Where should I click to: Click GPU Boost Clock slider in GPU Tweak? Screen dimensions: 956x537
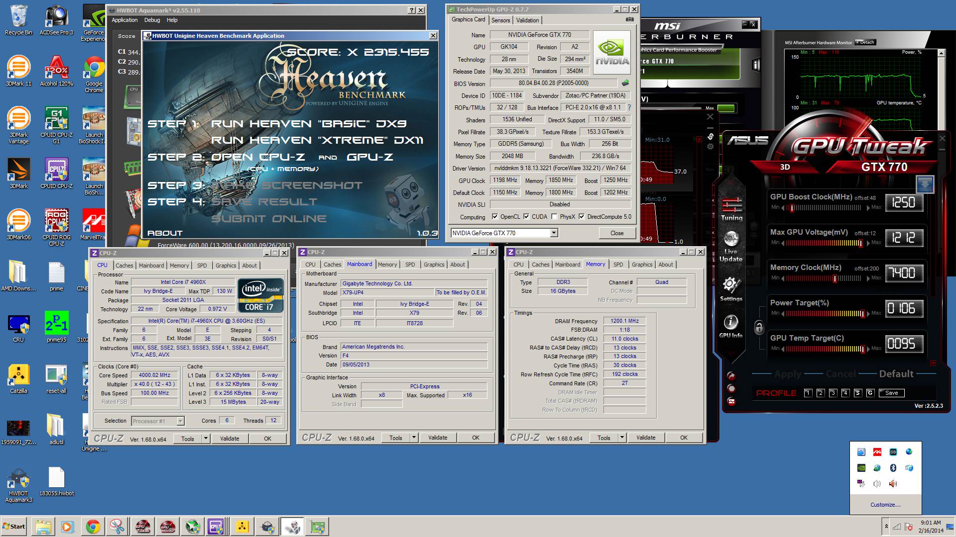click(x=824, y=208)
